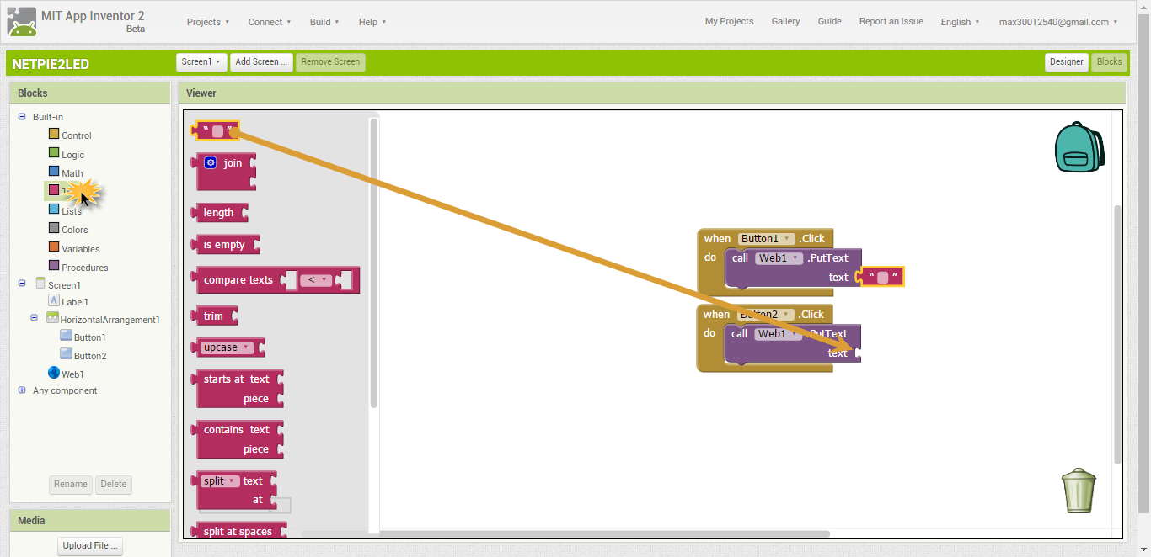
Task: Select the Math category color icon
Action: click(x=54, y=172)
